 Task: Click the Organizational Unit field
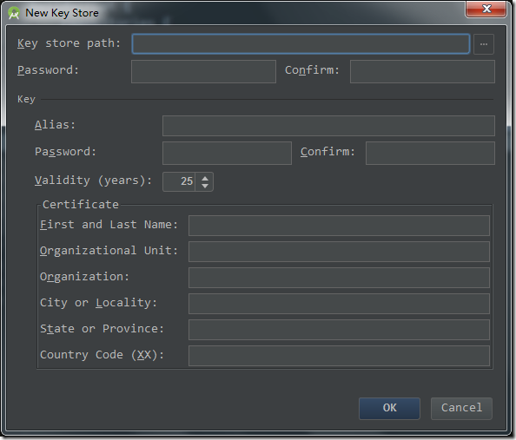[x=339, y=252]
